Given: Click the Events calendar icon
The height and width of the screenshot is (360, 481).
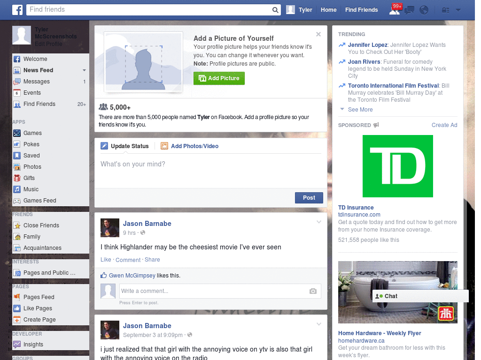Looking at the screenshot, I should 17,93.
